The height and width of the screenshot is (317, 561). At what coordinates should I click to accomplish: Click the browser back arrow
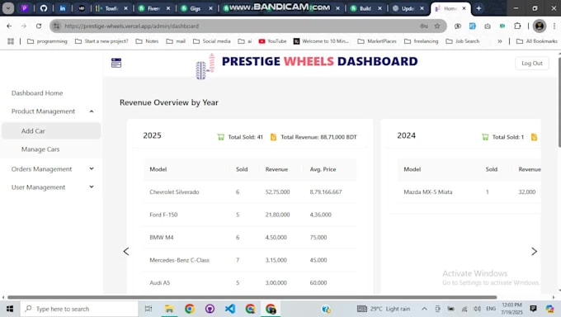[x=9, y=26]
